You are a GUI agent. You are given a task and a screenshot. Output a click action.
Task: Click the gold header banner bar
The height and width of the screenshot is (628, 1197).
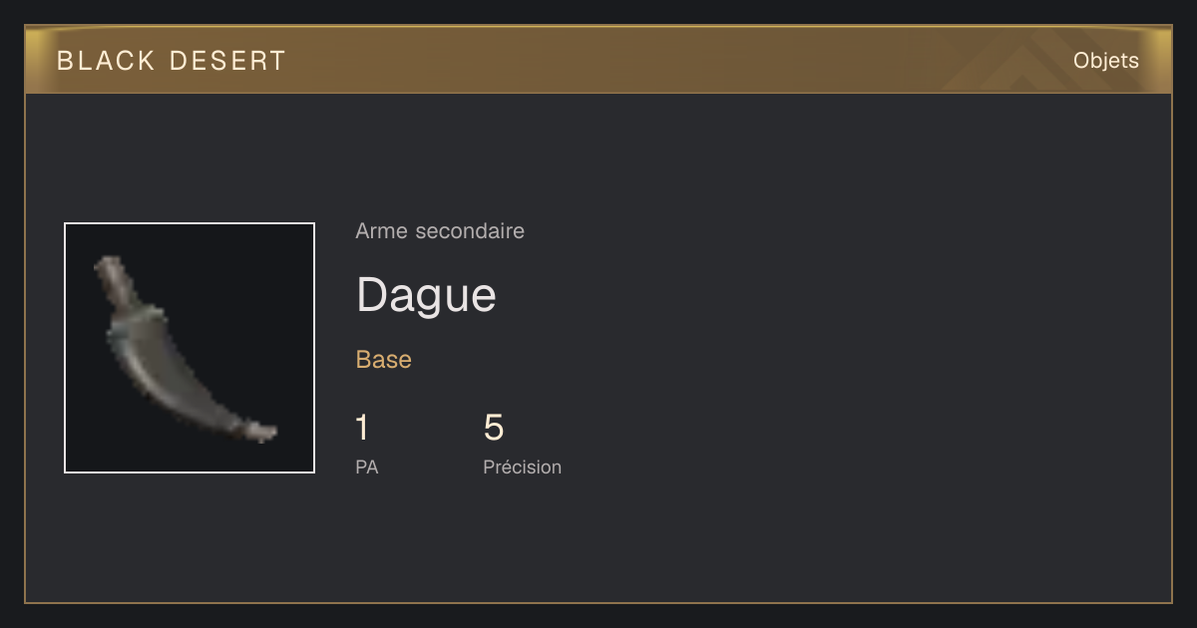click(x=598, y=60)
